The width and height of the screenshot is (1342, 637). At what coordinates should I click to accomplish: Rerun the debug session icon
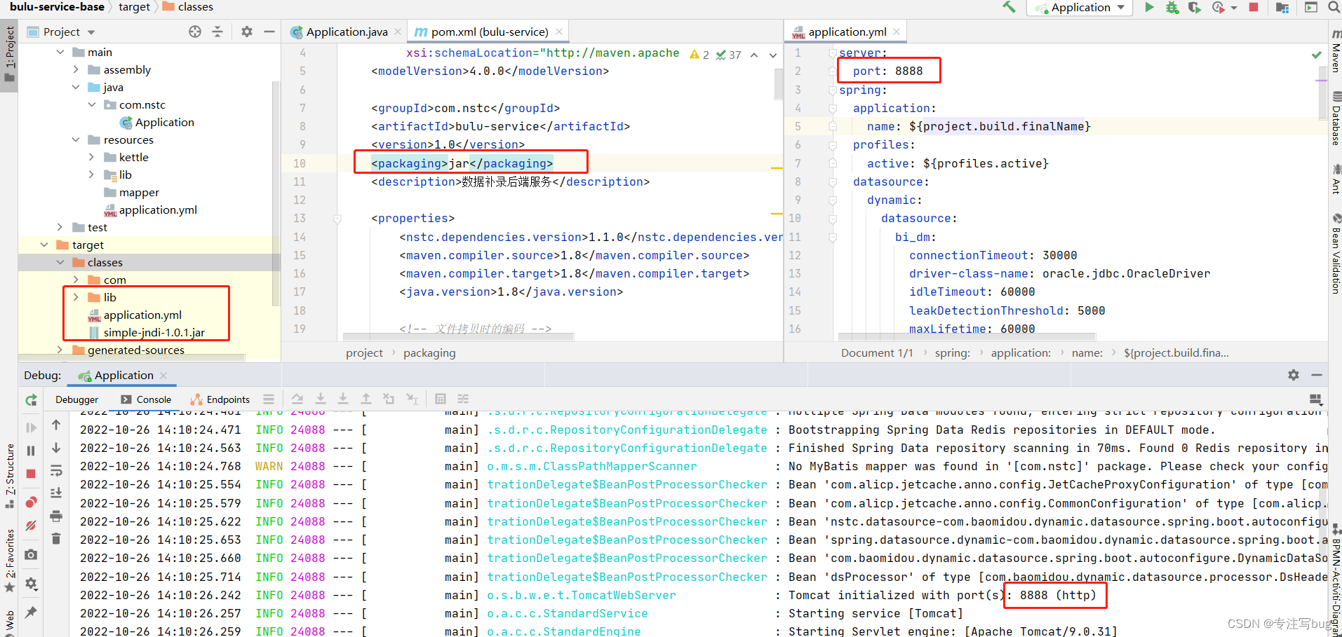pyautogui.click(x=30, y=400)
